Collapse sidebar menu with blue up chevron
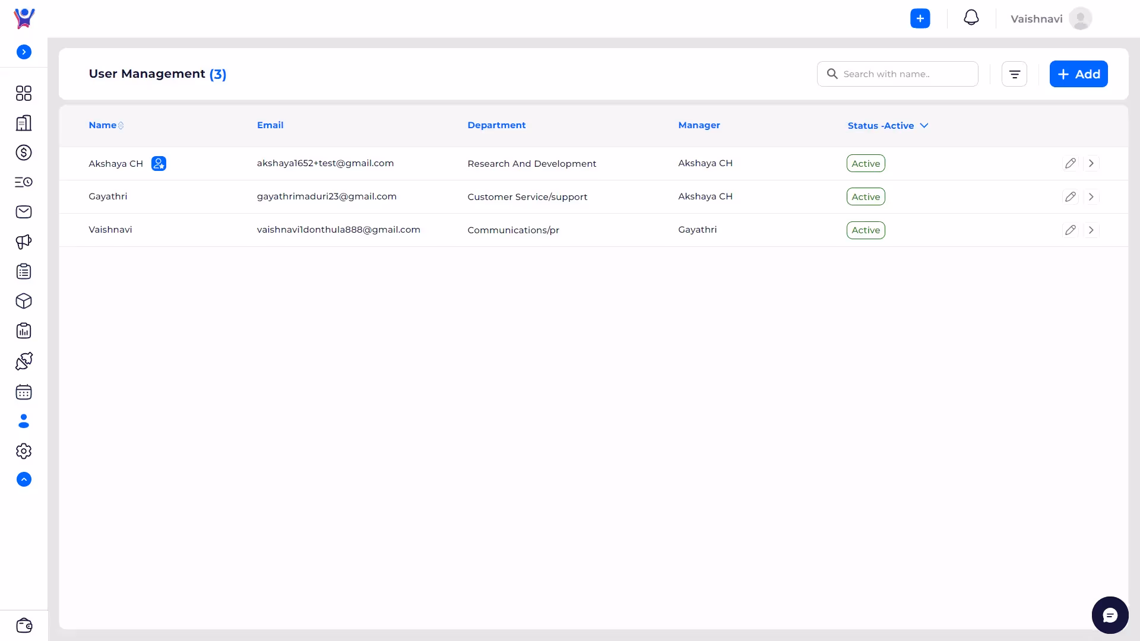 [24, 480]
